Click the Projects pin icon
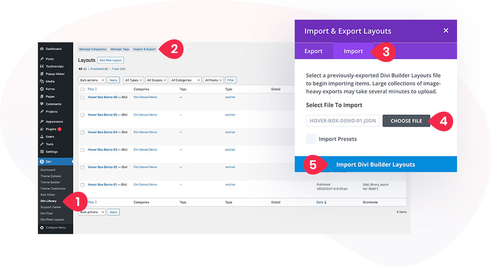492x267 pixels. [42, 112]
